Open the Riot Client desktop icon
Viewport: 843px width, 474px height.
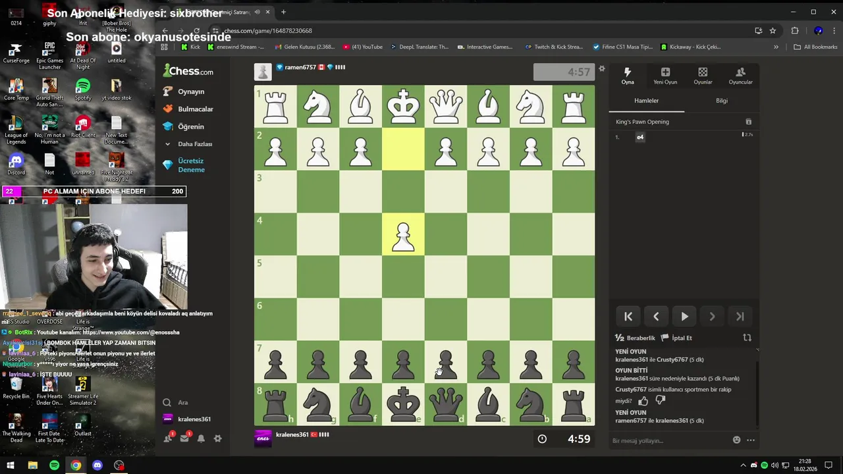coord(82,127)
